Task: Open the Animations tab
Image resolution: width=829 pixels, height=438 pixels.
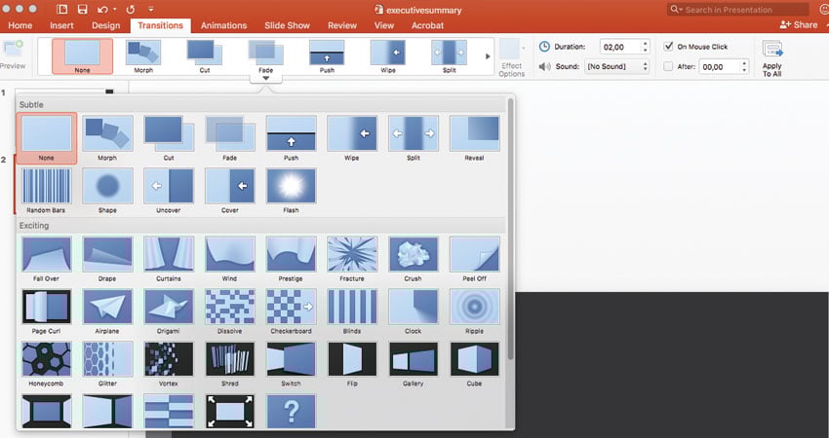Action: [x=223, y=25]
